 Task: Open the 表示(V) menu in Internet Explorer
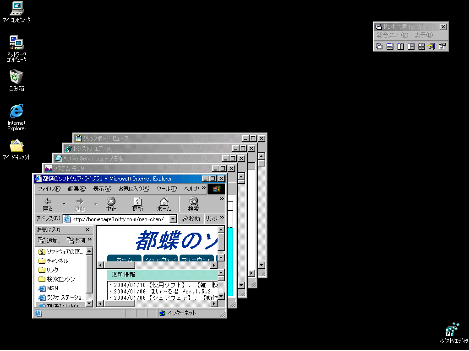click(102, 189)
